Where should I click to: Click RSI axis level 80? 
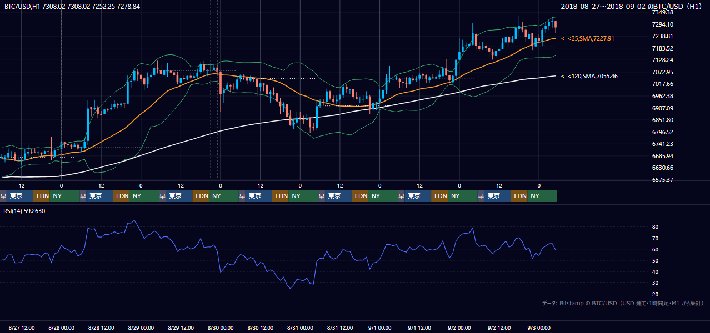coord(656,227)
